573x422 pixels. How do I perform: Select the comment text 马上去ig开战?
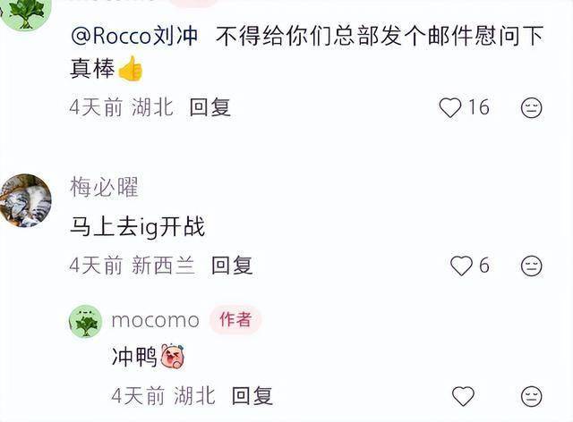point(137,227)
